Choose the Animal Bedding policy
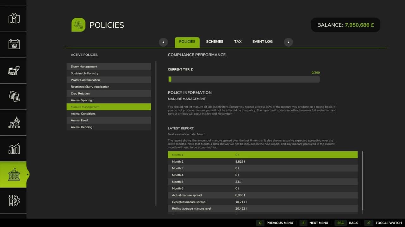 (109, 127)
